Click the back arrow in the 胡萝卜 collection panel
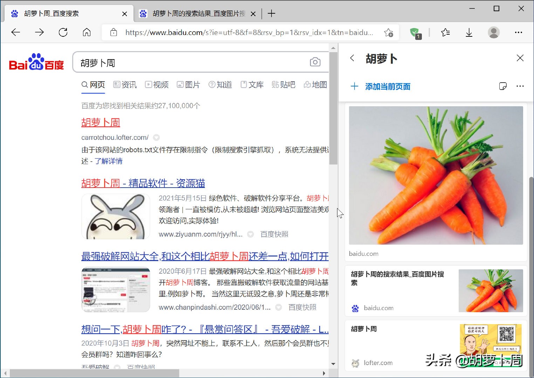This screenshot has width=534, height=378. pos(352,58)
